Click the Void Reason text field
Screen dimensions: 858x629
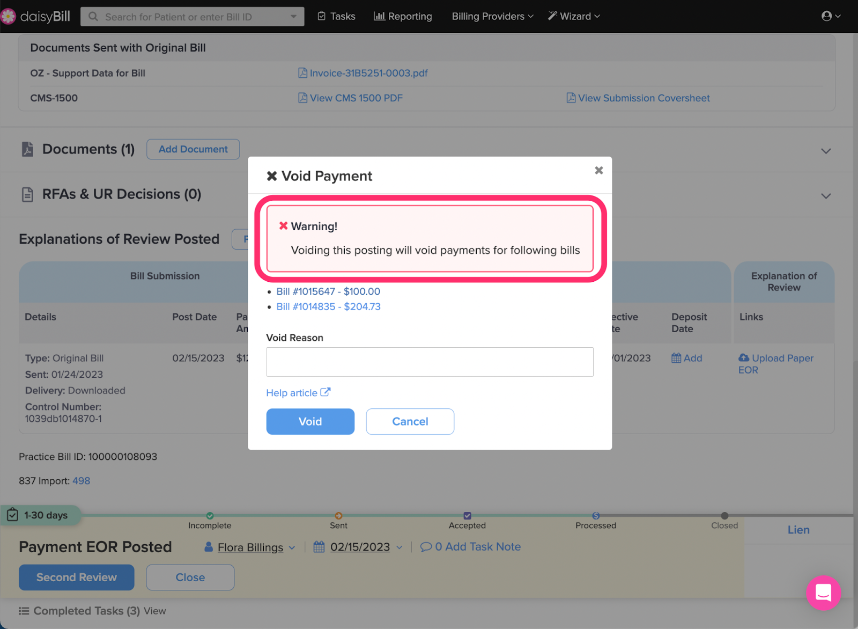pyautogui.click(x=430, y=362)
